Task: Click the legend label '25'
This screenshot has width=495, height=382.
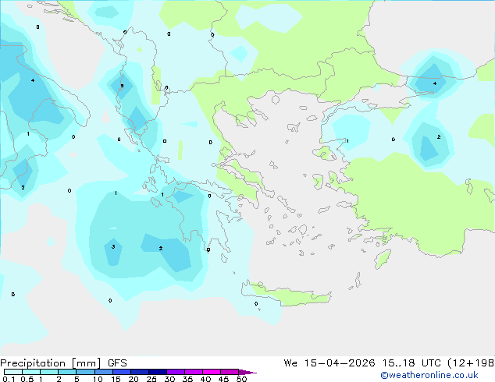Action: tap(151, 379)
